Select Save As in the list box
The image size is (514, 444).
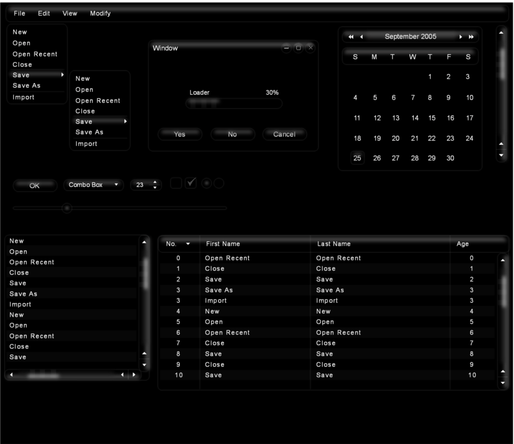coord(71,294)
